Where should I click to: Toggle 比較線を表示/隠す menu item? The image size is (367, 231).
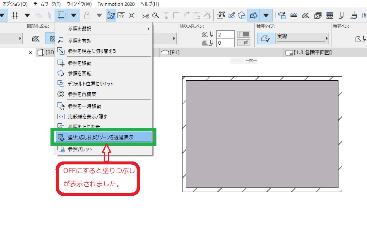104,117
